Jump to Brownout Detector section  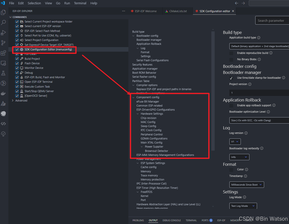pos(156,151)
